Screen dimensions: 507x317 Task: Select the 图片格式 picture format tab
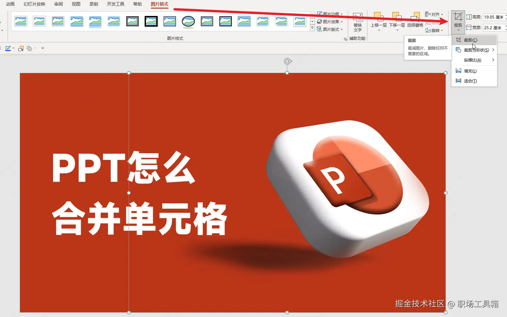(160, 4)
